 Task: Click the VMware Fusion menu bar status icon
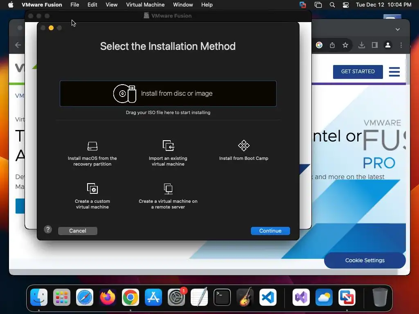point(302,5)
